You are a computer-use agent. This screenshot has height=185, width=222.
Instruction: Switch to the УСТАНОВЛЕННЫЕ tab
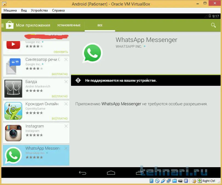tap(69, 25)
